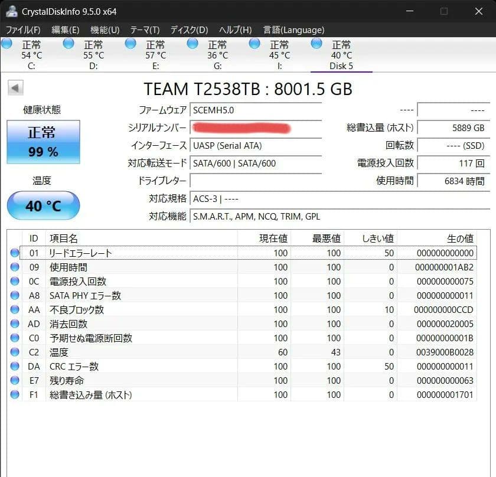Image resolution: width=496 pixels, height=477 pixels.
Task: Click the LED beside 温度 attribute row
Action: (x=15, y=351)
